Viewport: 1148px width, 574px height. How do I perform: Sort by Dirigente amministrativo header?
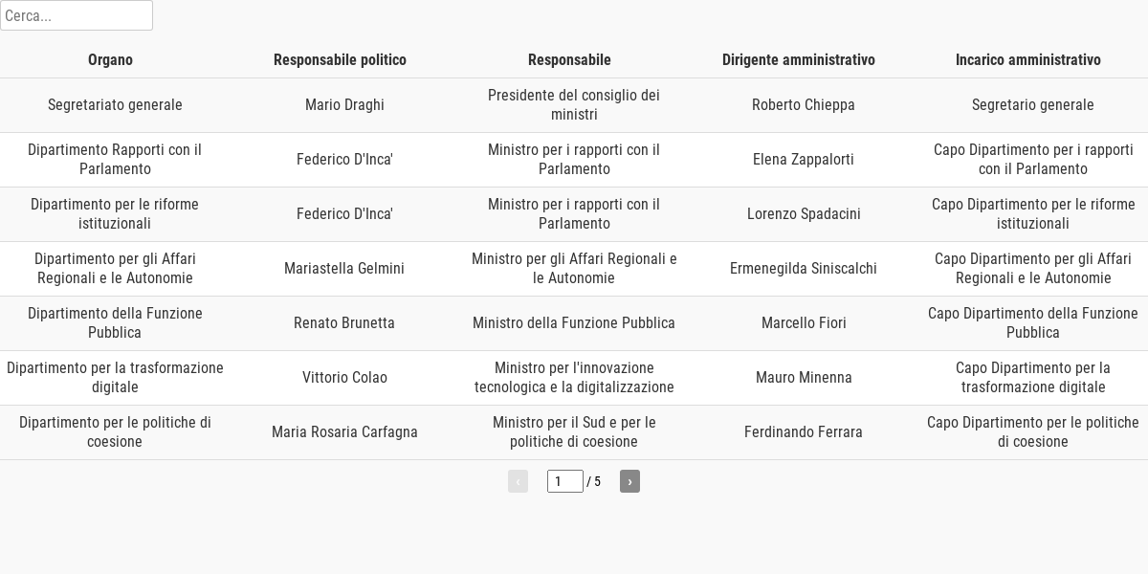799,59
